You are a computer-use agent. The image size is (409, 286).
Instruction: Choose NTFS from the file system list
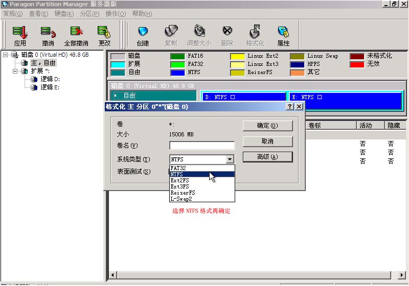tap(202, 174)
